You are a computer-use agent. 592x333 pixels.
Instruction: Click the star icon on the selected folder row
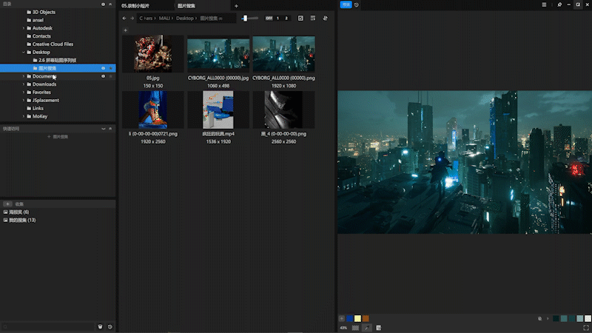[110, 68]
